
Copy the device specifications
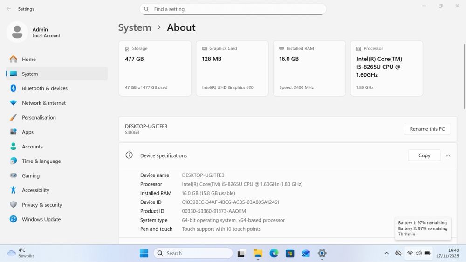(x=424, y=155)
